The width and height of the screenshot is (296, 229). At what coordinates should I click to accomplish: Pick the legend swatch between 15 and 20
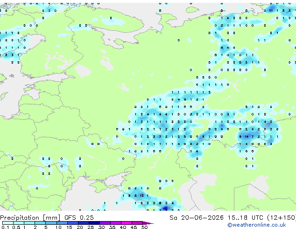tap(72, 223)
